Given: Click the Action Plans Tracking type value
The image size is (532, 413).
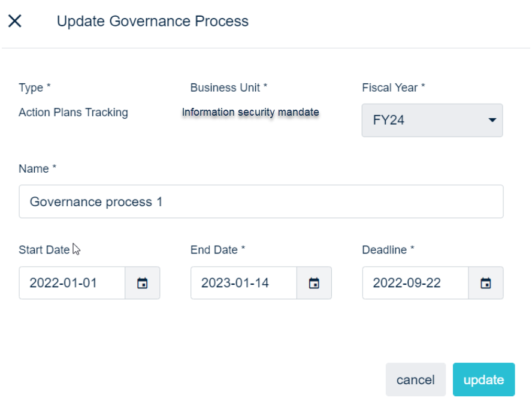Looking at the screenshot, I should (x=73, y=112).
